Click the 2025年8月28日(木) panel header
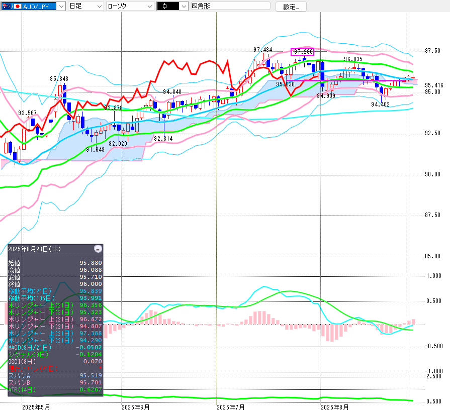 (x=34, y=249)
